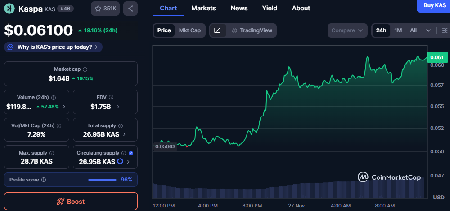Click the verified checkmark badge on Circulating supply

[131, 153]
